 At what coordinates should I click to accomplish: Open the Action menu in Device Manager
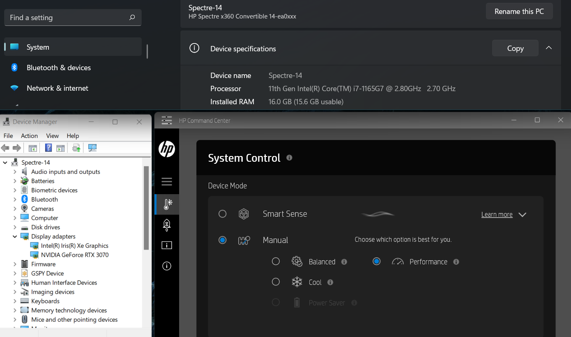tap(29, 135)
